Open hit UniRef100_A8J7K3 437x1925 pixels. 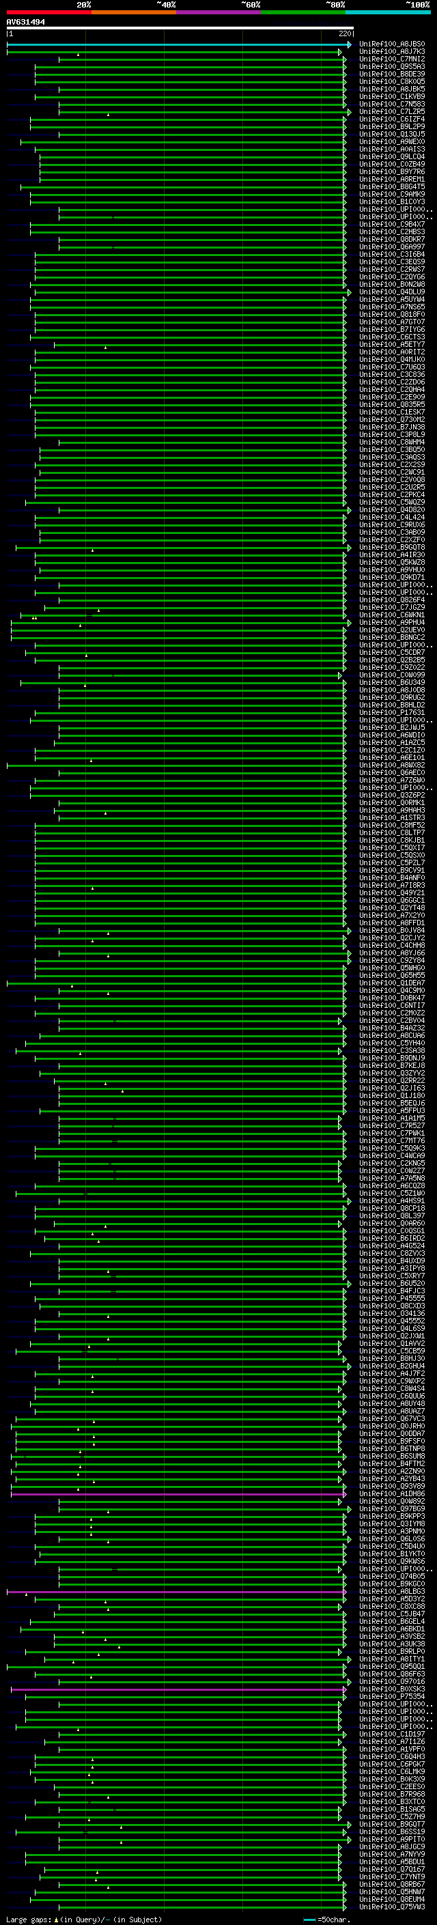point(392,52)
